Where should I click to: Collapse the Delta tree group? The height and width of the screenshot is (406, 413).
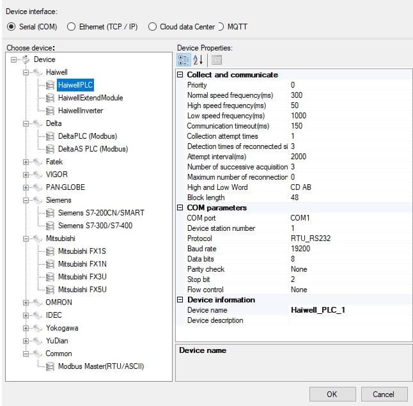coord(26,123)
